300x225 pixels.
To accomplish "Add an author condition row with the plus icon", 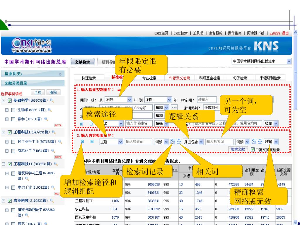I will pos(81,124).
